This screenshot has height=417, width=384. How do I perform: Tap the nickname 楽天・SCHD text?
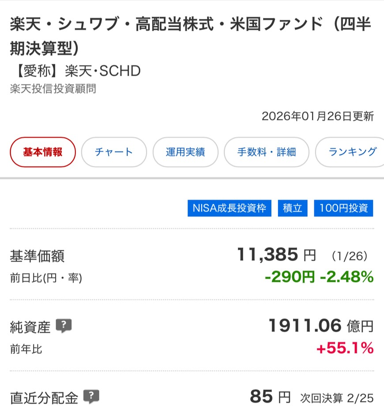pos(102,71)
